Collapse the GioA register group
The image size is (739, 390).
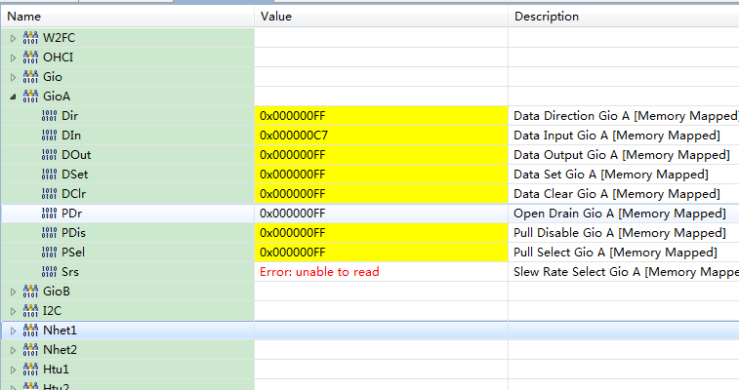(x=13, y=97)
